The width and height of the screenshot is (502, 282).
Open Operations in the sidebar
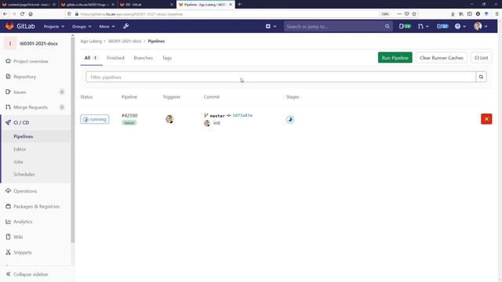25,191
